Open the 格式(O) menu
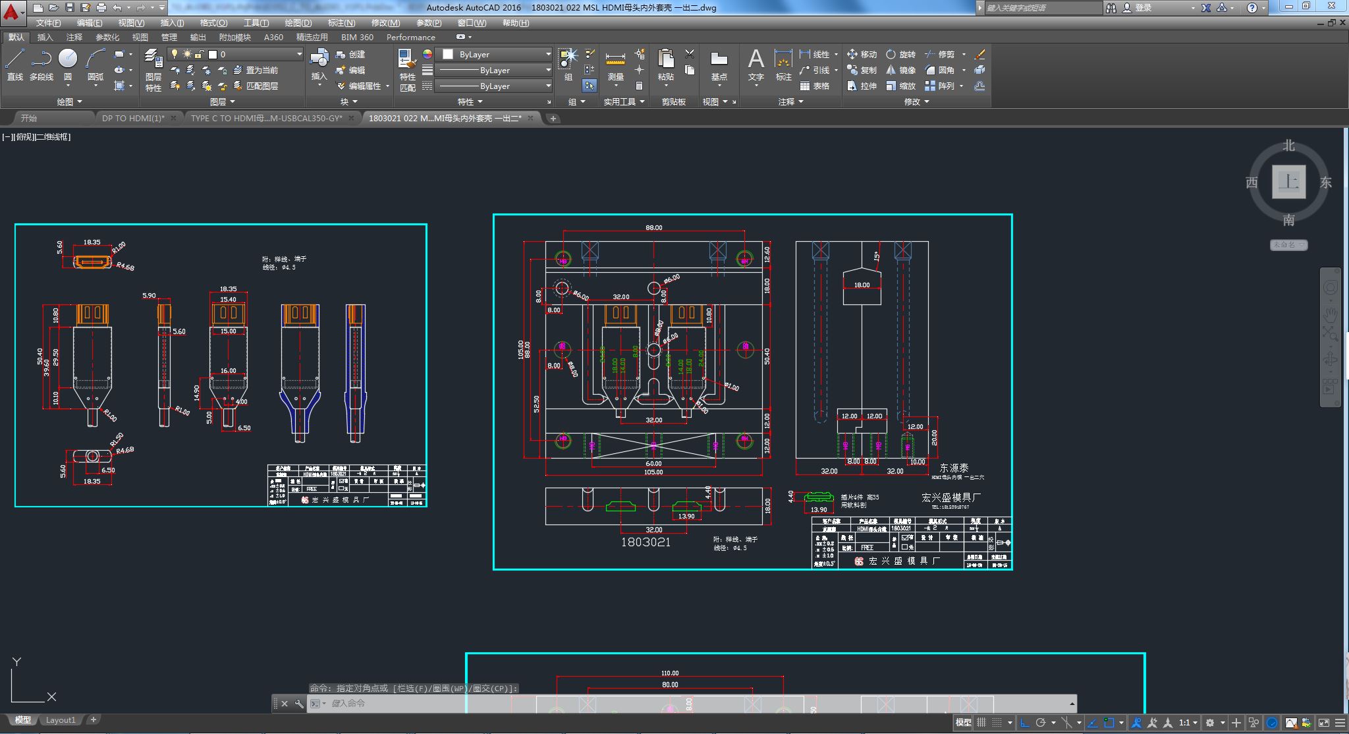 (x=213, y=22)
